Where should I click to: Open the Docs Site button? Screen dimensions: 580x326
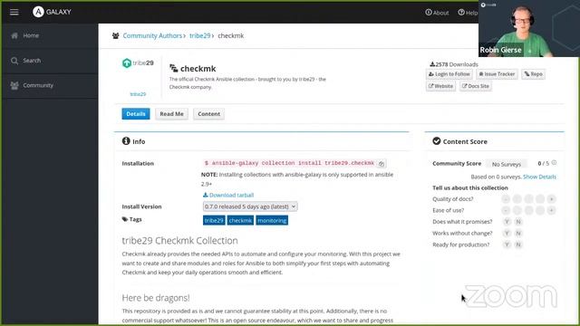(x=475, y=86)
